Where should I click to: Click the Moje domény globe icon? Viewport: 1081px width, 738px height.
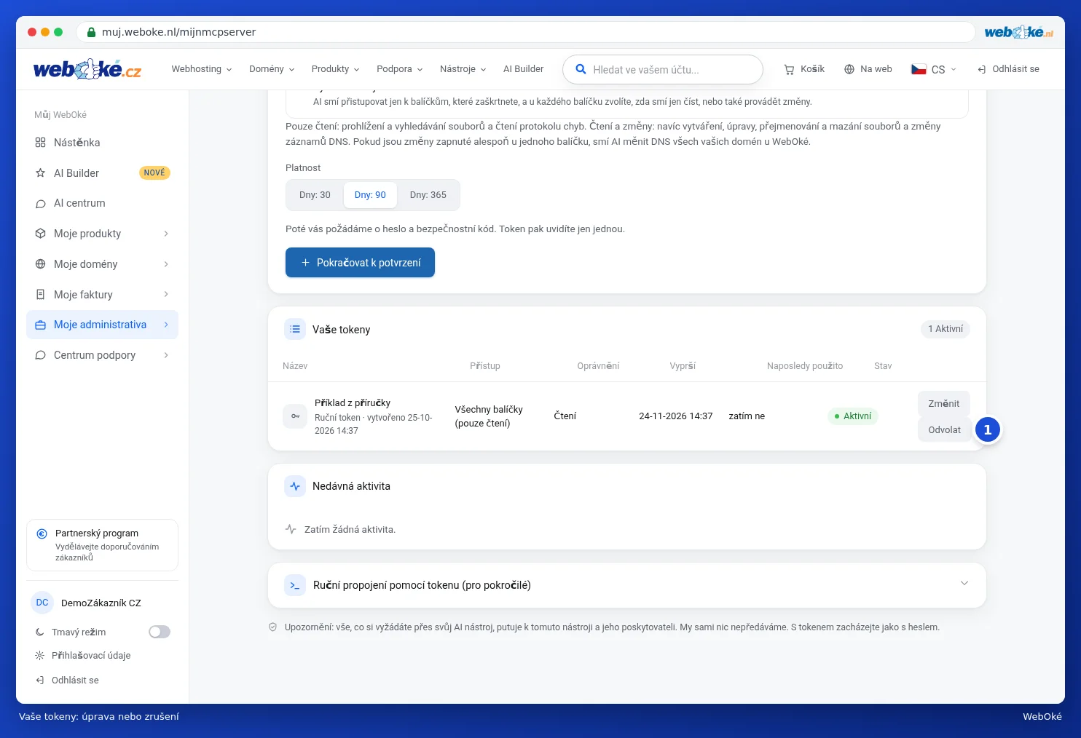41,264
